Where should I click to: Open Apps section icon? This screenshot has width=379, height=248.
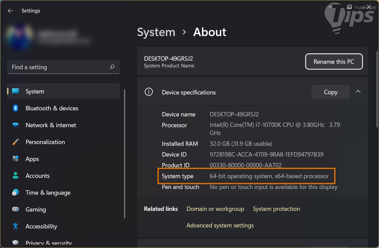click(x=16, y=159)
